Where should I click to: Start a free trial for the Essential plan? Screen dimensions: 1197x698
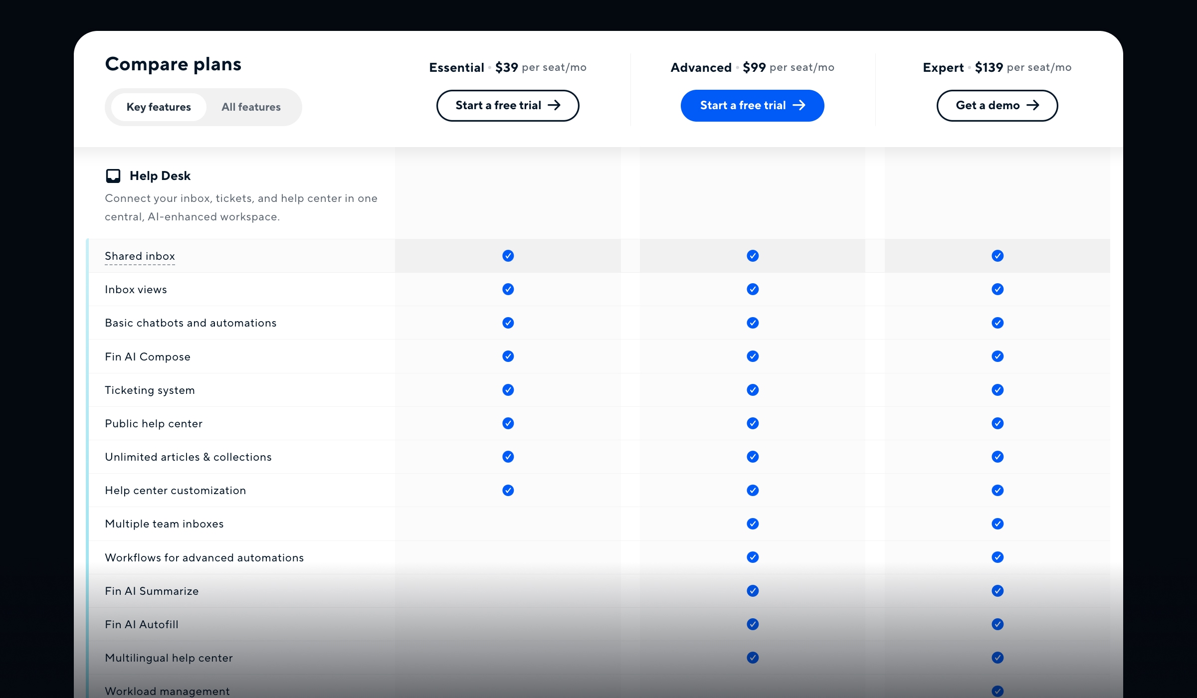pyautogui.click(x=507, y=105)
